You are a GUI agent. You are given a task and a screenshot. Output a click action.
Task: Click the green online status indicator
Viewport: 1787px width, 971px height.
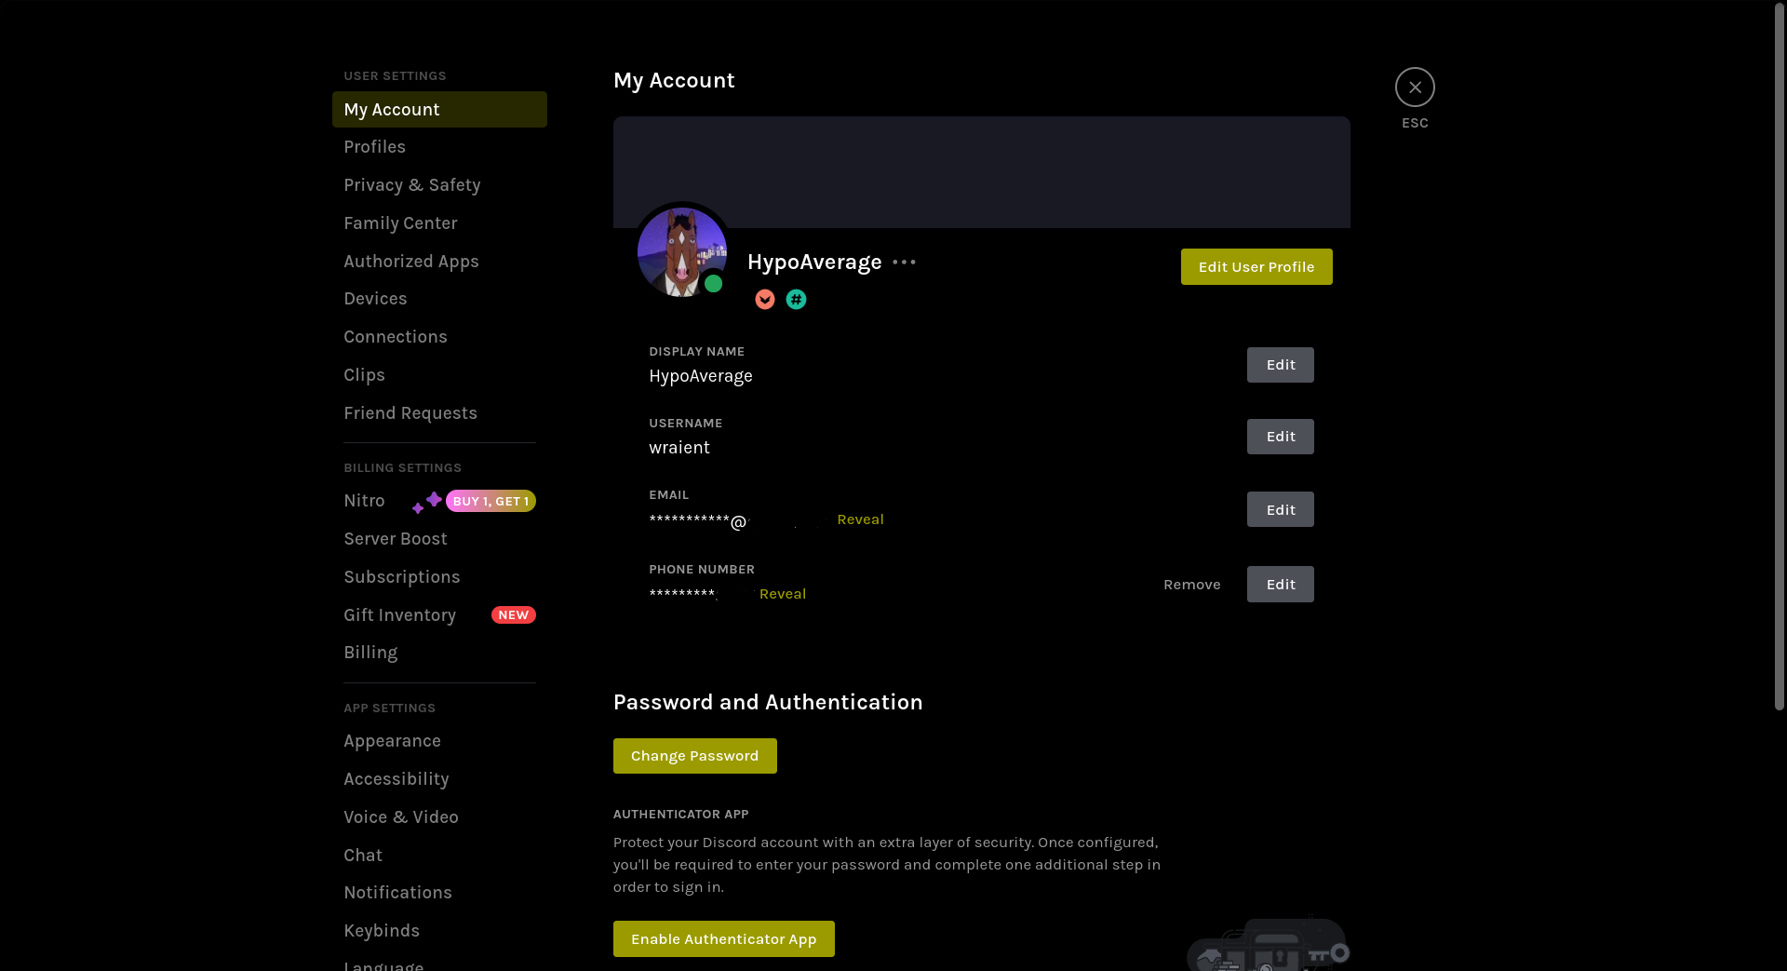pyautogui.click(x=714, y=284)
